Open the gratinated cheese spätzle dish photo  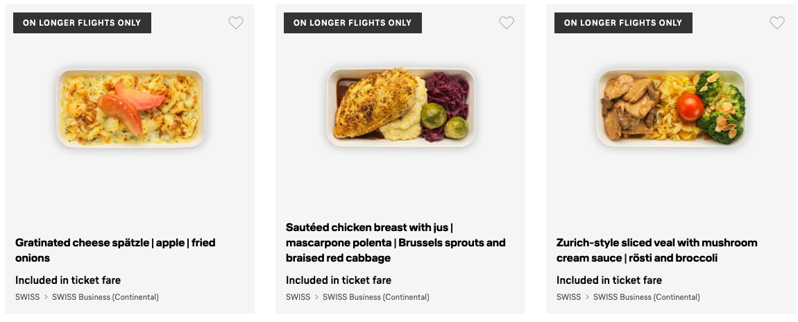coord(130,108)
